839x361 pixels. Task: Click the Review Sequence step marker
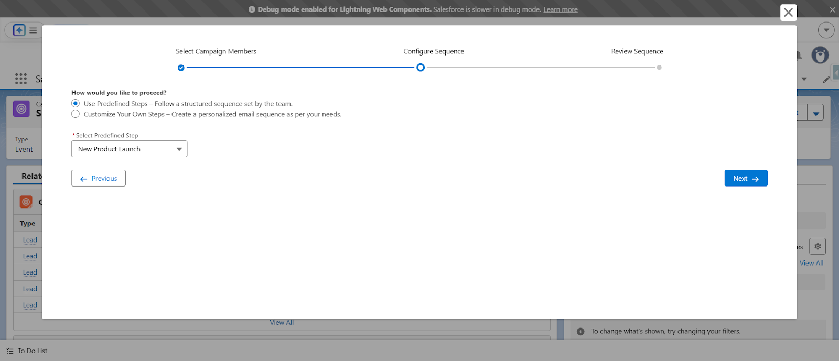point(659,68)
